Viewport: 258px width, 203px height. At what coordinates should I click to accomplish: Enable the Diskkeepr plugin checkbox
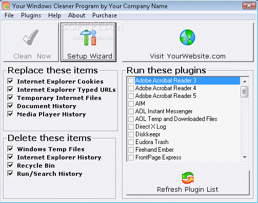pyautogui.click(x=131, y=134)
